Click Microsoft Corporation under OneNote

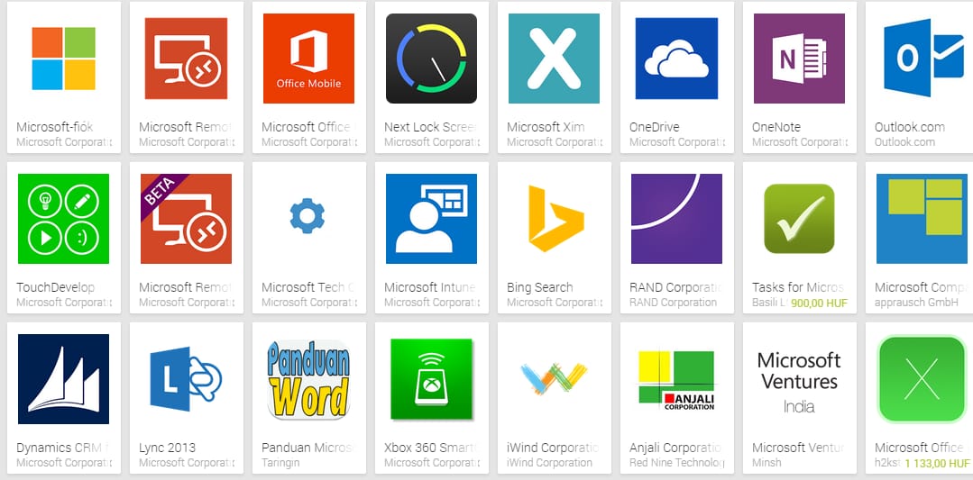coord(800,142)
